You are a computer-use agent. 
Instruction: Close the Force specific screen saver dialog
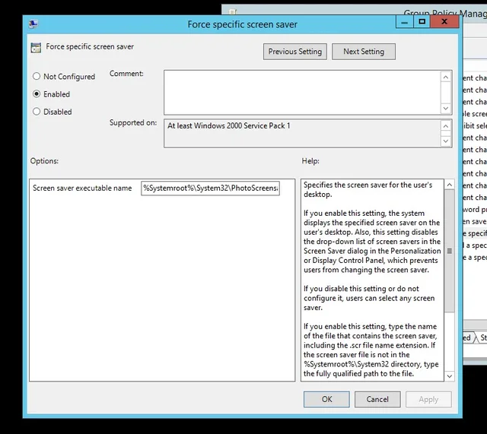tap(444, 22)
